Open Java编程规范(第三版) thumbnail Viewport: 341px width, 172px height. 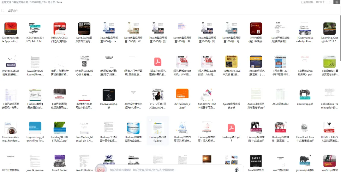click(256, 62)
